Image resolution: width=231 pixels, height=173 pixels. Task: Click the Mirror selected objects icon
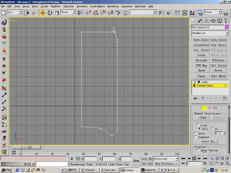point(162,13)
